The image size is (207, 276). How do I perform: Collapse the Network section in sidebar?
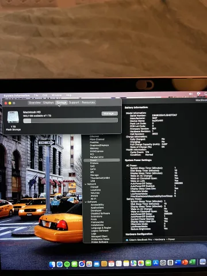86,184
